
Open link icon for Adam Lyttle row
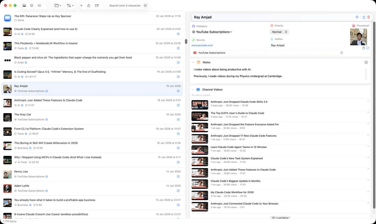click(178, 191)
